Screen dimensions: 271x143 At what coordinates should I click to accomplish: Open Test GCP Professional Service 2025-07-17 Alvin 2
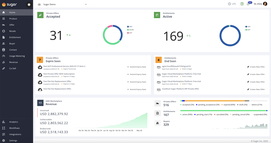click(x=64, y=66)
